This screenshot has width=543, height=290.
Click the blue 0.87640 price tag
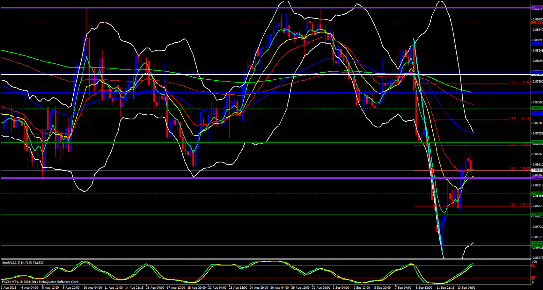pos(537,93)
